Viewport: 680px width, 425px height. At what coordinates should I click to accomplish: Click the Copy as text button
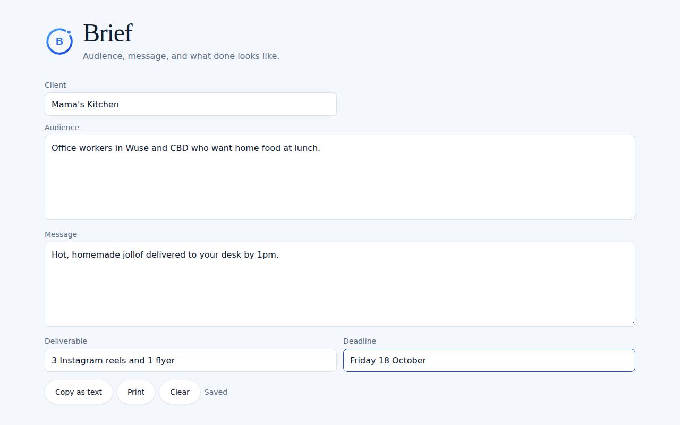(79, 392)
